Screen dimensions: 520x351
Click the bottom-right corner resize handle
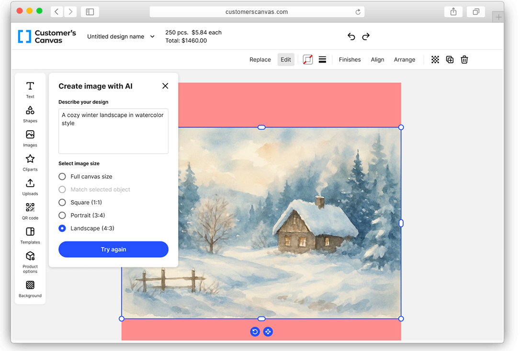pyautogui.click(x=401, y=318)
